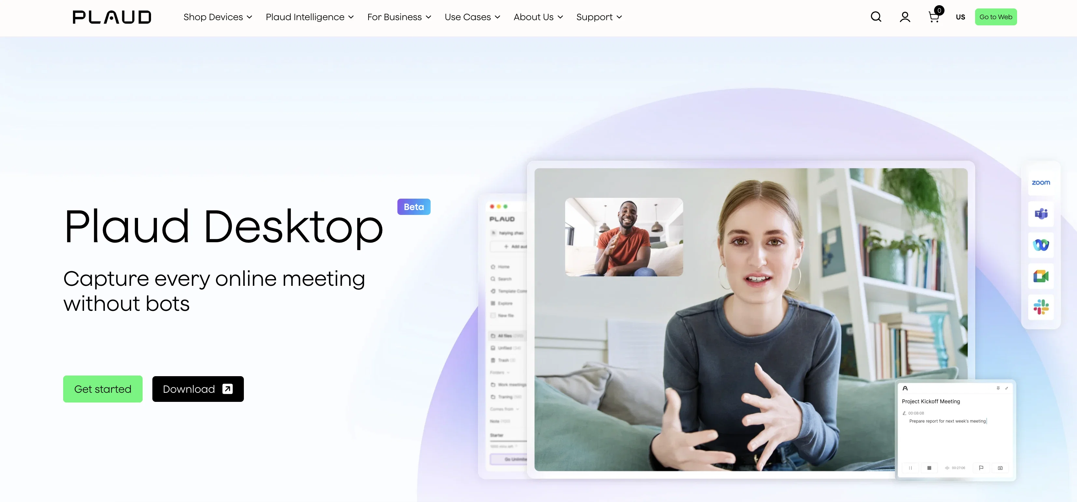Click the PLAUD logo in the header
Image resolution: width=1077 pixels, height=502 pixels.
pyautogui.click(x=112, y=17)
